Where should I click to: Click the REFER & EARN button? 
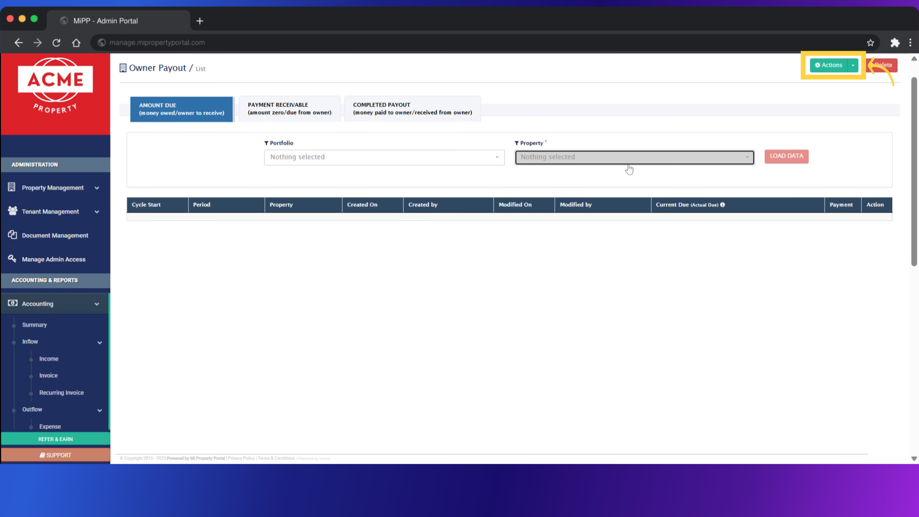point(56,439)
